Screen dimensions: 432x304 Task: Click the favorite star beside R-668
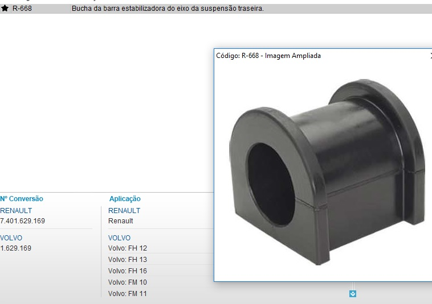click(x=5, y=9)
